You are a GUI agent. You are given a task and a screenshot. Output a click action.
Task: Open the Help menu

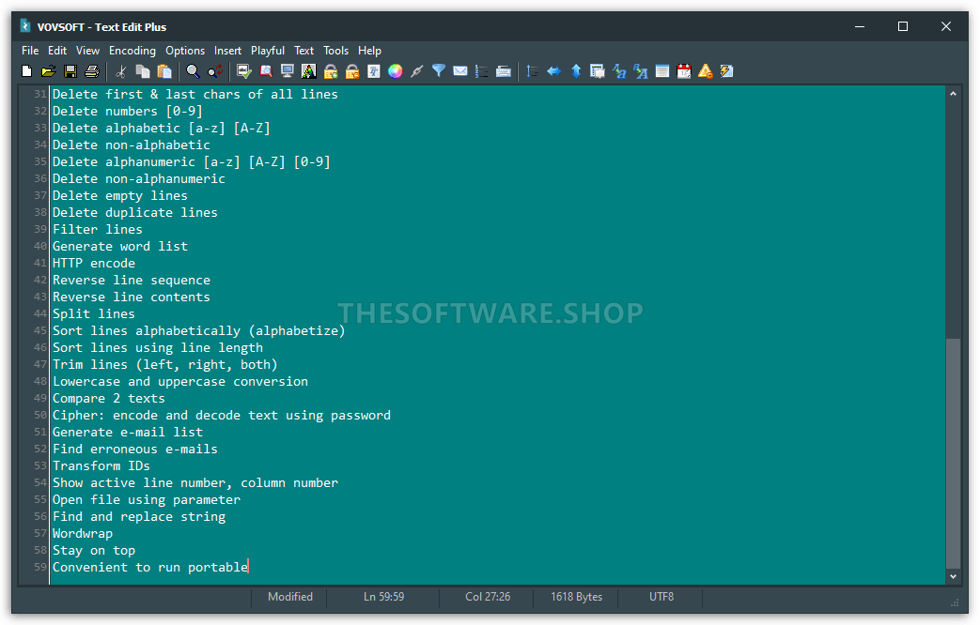pyautogui.click(x=369, y=51)
